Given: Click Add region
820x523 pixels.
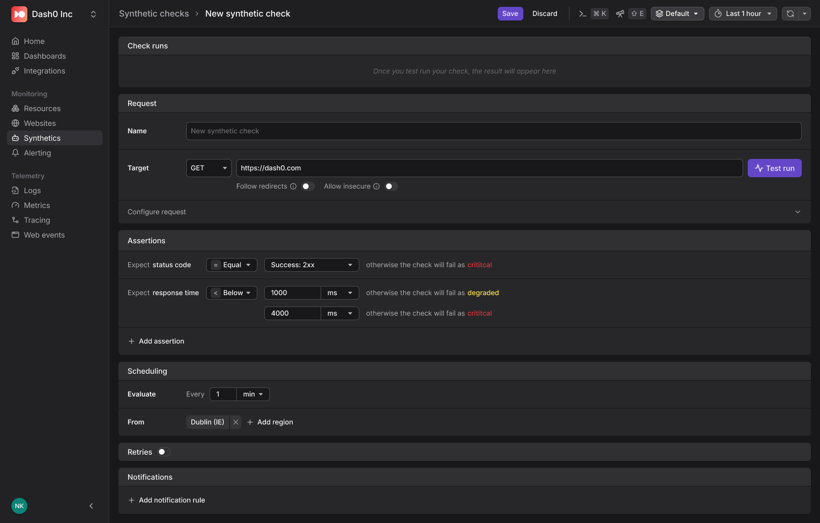Looking at the screenshot, I should pos(270,422).
